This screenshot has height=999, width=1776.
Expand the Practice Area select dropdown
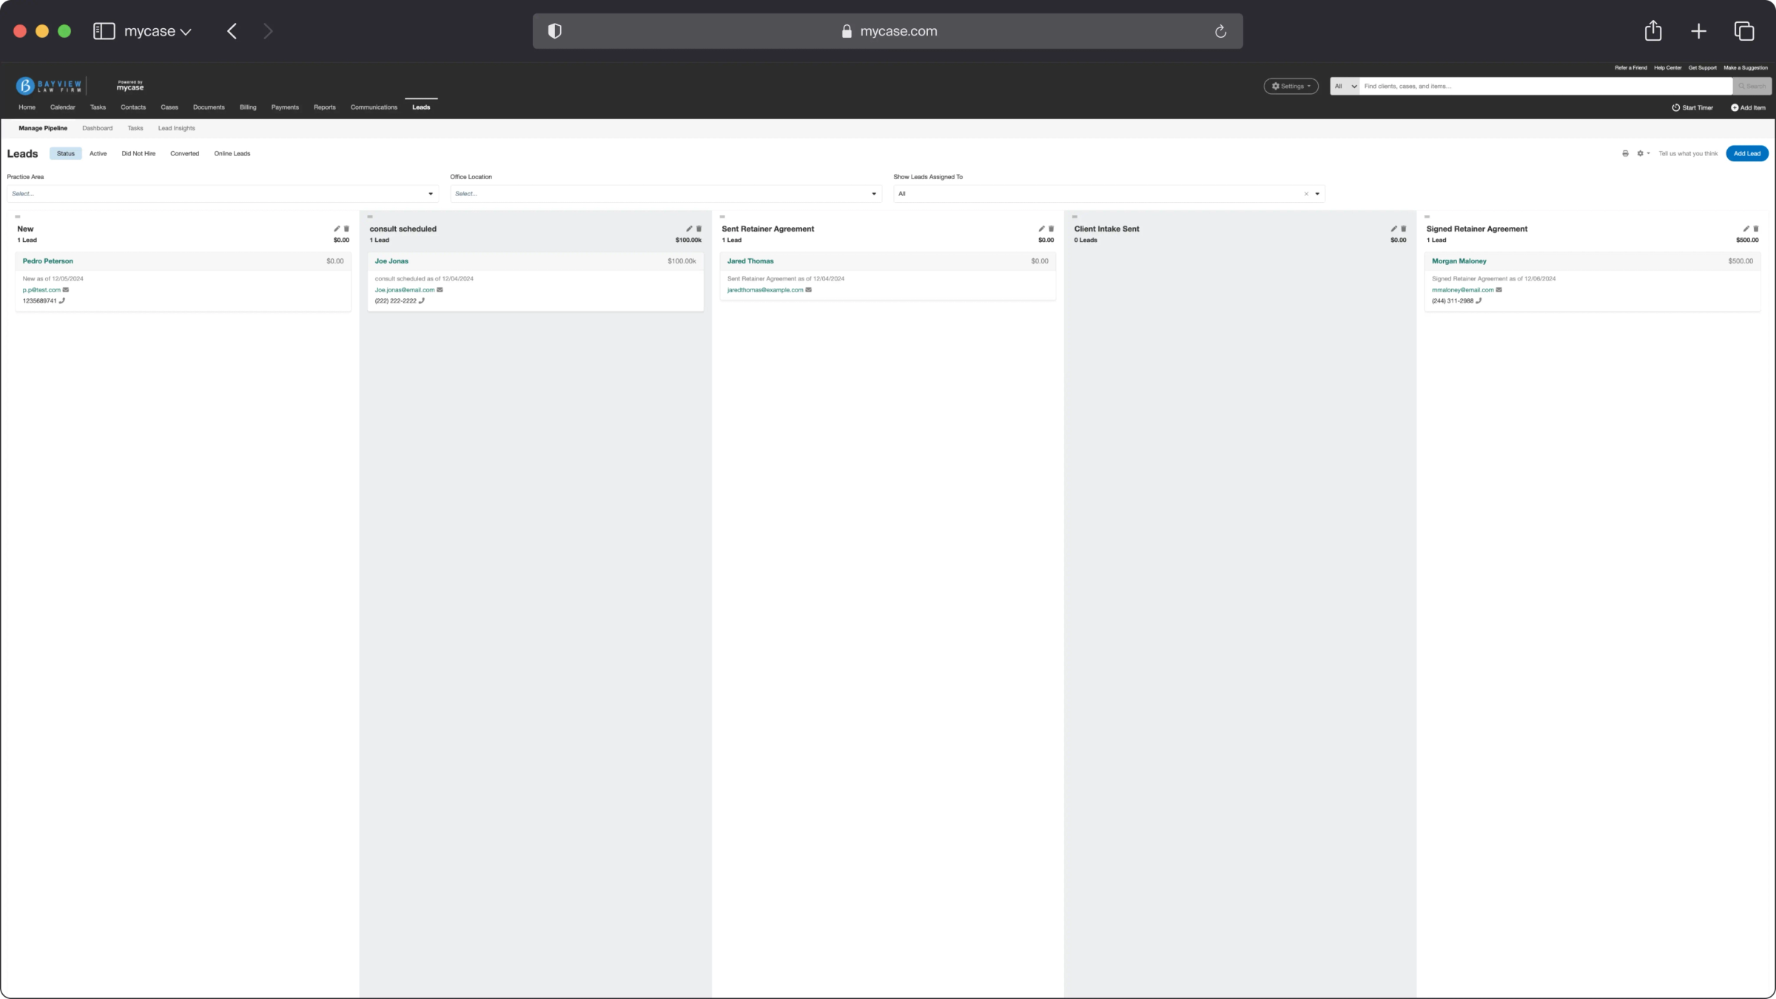click(222, 194)
